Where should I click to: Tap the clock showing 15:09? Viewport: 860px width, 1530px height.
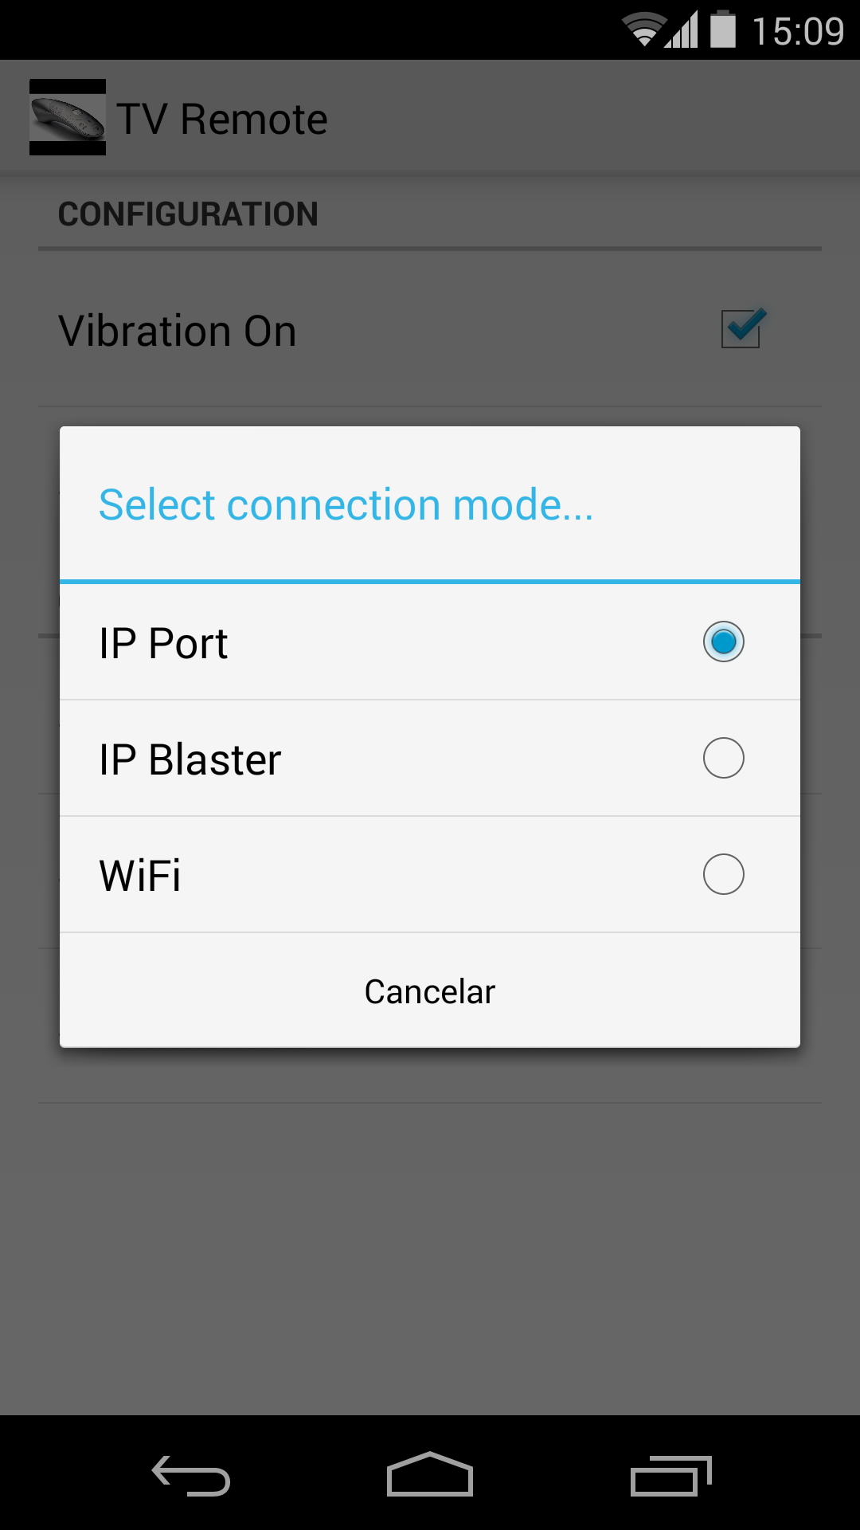(x=798, y=31)
